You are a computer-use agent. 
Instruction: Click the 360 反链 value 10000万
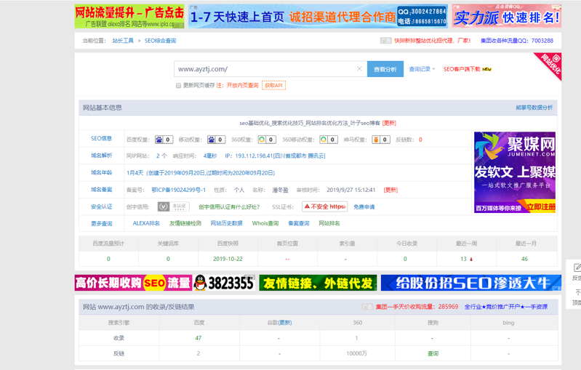tap(357, 354)
